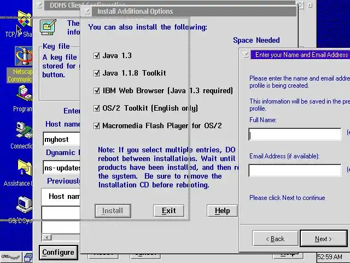
Task: Click the left scroll arrow in DDNS list
Action: [x=47, y=237]
